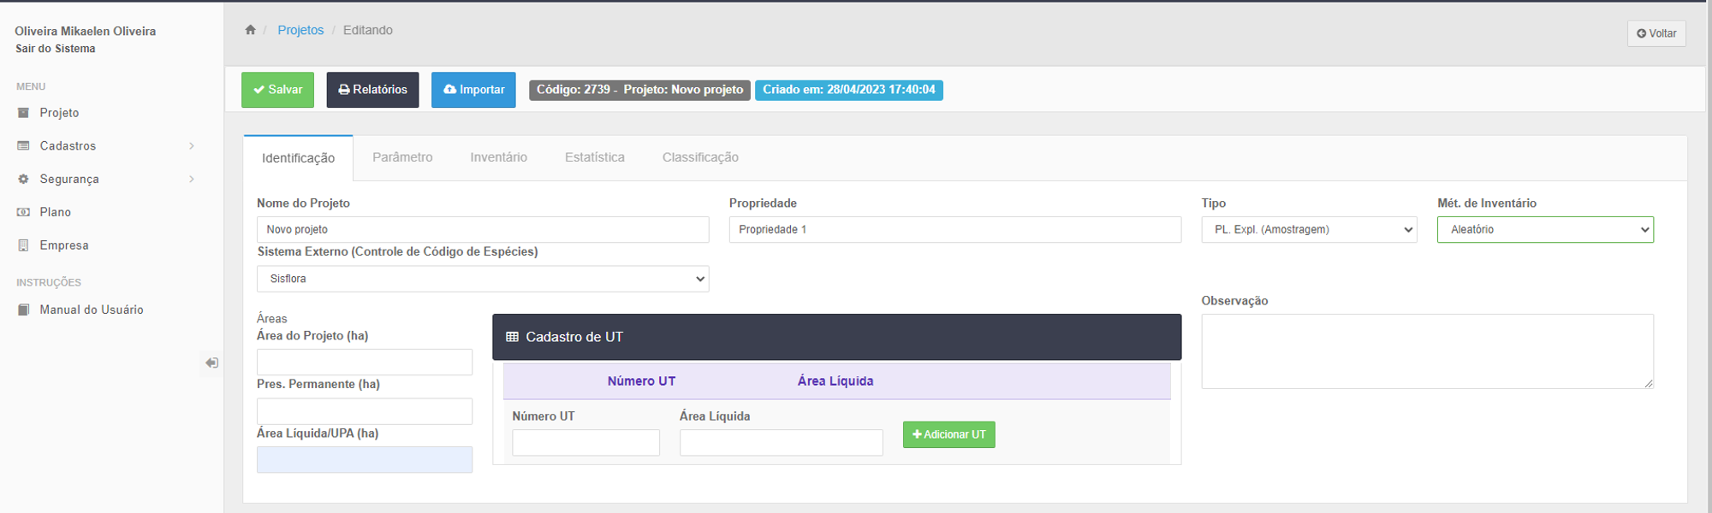Open the Tipo dropdown

[1308, 230]
